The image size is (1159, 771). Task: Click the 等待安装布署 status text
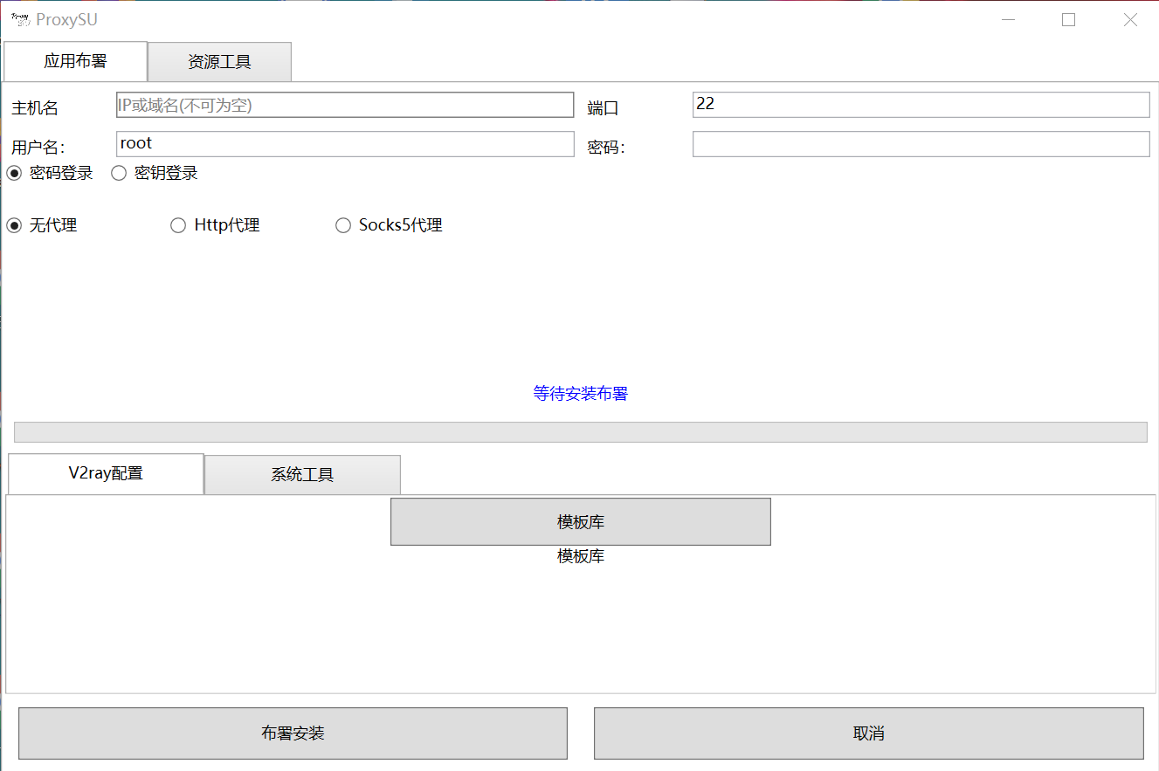coord(581,394)
